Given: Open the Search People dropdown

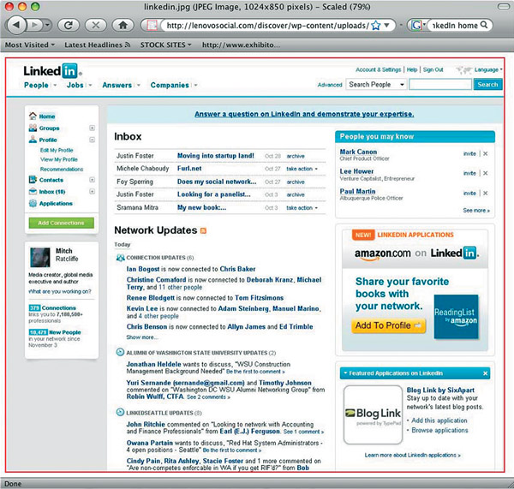Looking at the screenshot, I should click(376, 85).
